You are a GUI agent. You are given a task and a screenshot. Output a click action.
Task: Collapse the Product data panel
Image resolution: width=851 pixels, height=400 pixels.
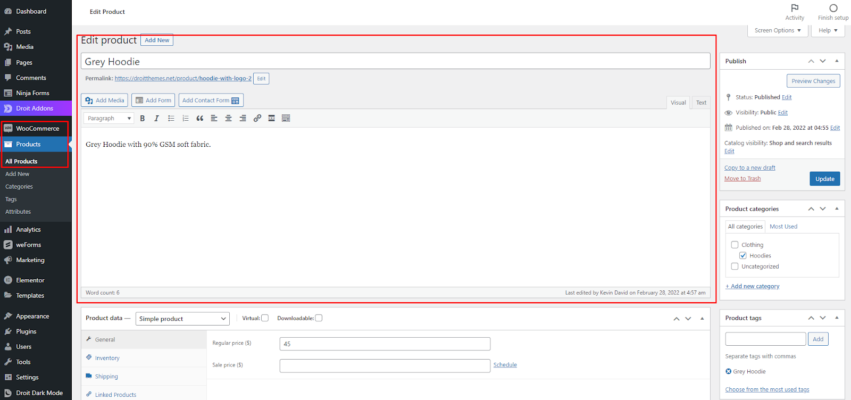pos(702,319)
